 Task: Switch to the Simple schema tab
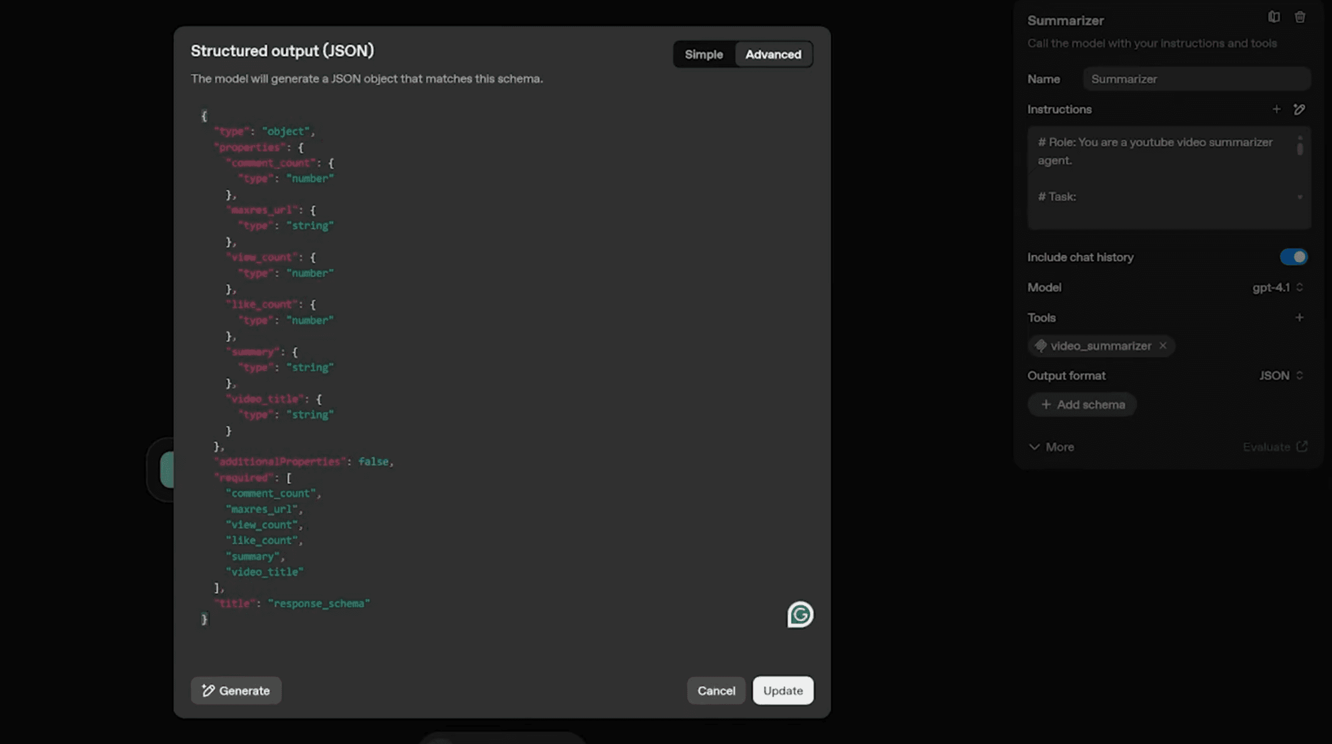[x=704, y=54]
